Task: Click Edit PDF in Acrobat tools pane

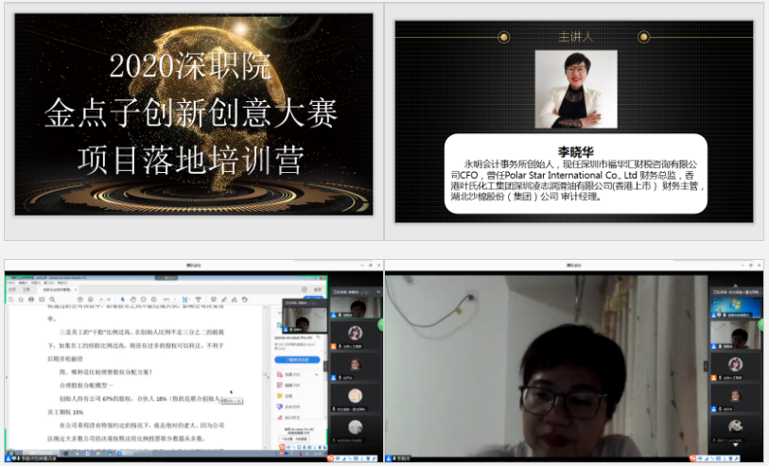Action: pos(288,385)
